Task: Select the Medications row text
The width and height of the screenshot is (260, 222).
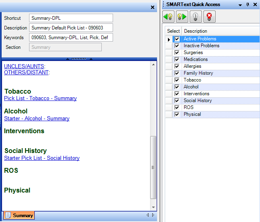Action: [196, 59]
